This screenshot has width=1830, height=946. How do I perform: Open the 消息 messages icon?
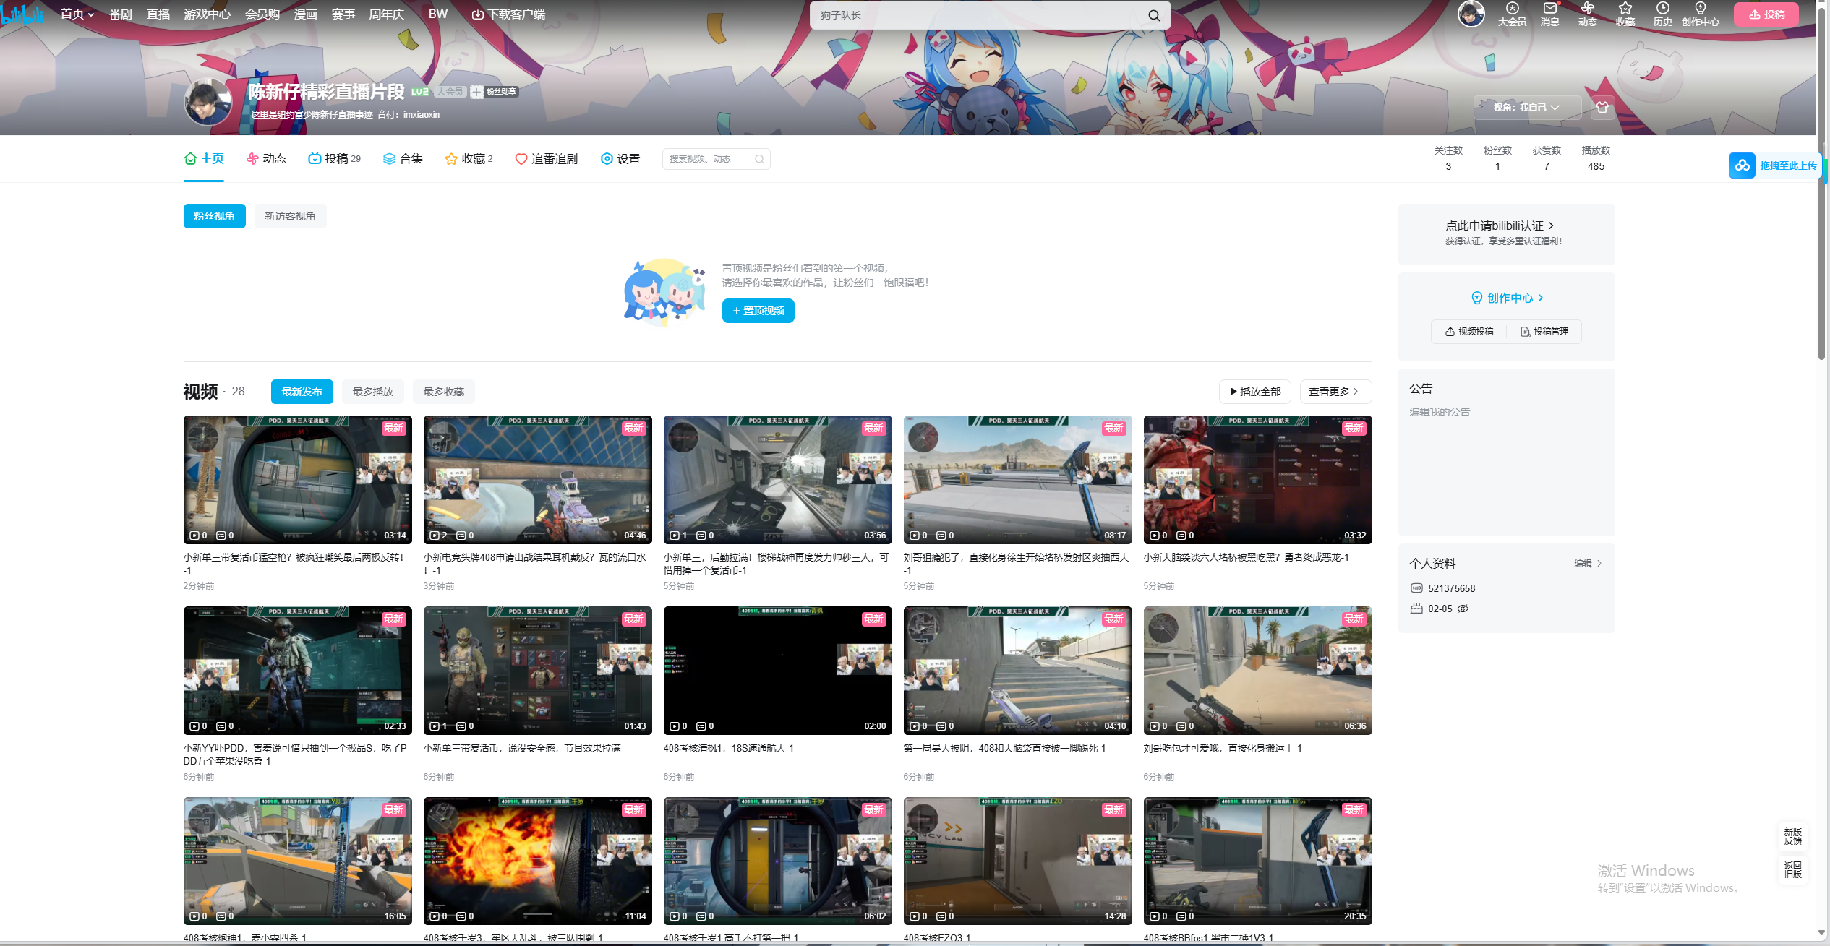tap(1549, 14)
